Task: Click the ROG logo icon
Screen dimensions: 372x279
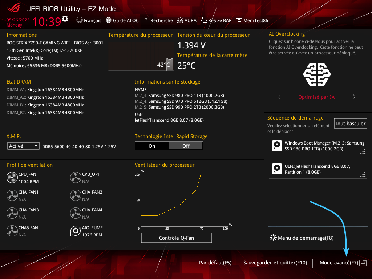Action: pos(13,8)
